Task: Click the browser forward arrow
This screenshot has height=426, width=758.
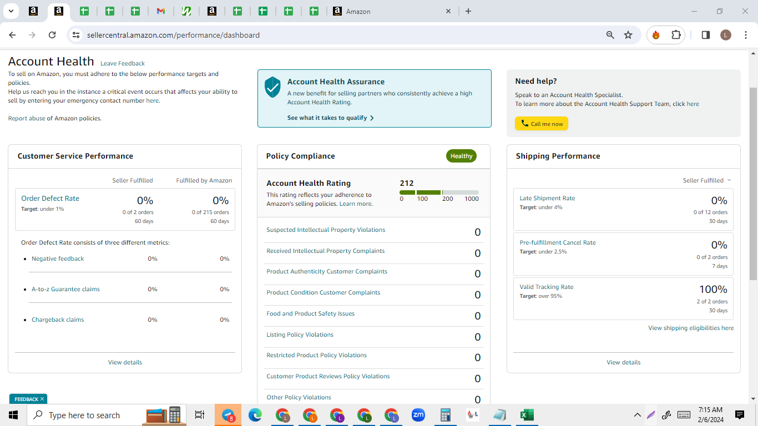Action: click(32, 35)
